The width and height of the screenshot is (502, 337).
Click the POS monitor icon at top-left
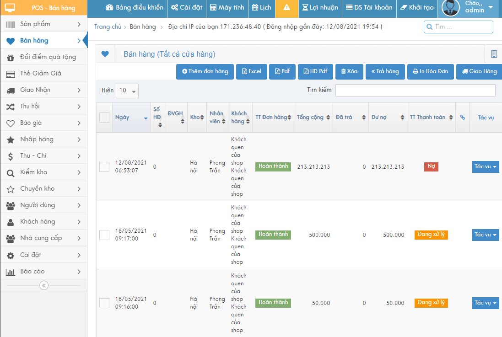(x=10, y=8)
